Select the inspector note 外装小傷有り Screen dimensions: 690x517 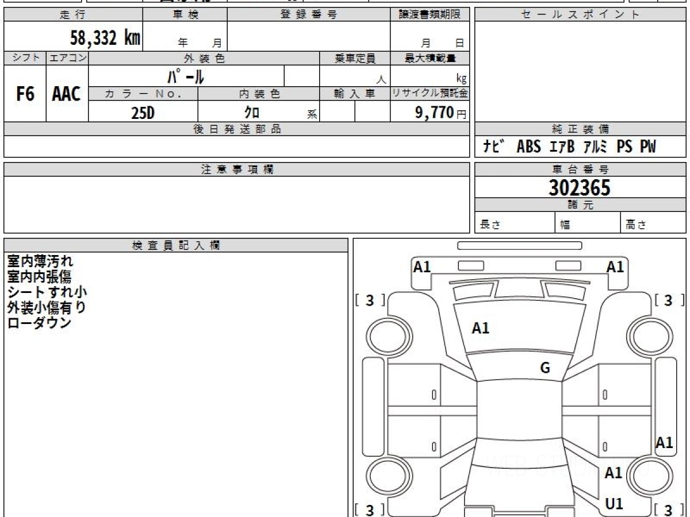[46, 307]
